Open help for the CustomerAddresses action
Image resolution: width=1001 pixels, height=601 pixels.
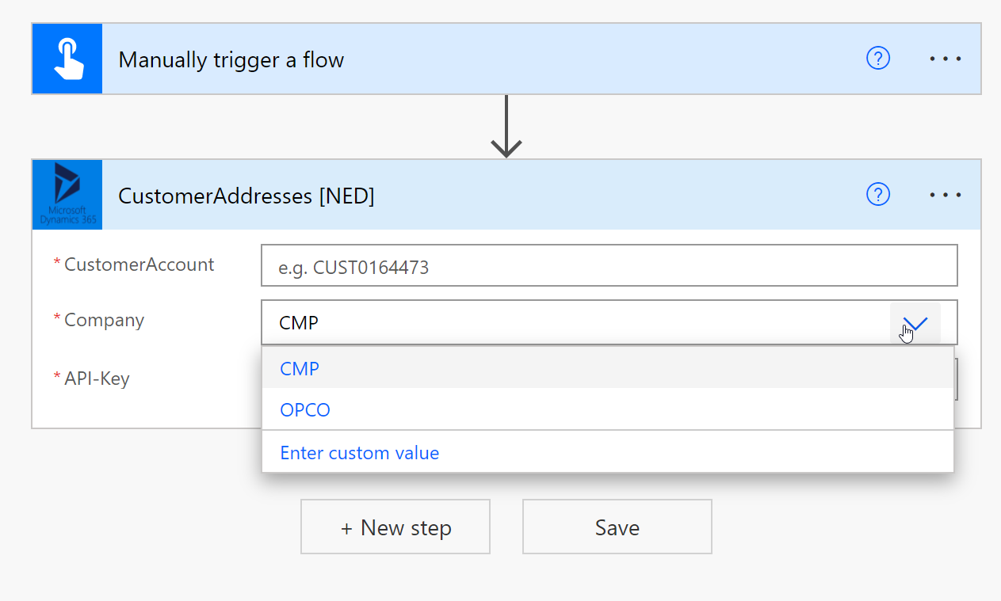(x=878, y=194)
